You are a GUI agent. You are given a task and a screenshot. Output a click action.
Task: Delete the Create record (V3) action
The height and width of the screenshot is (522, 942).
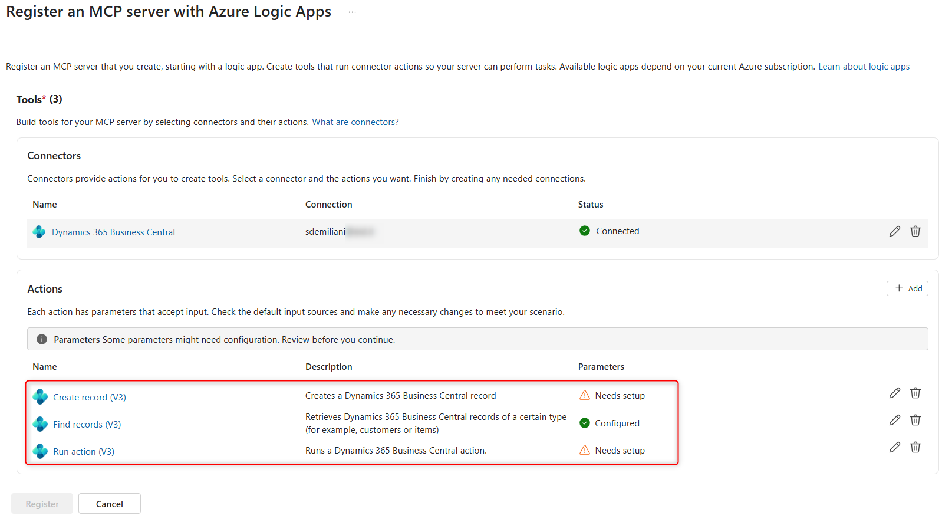pyautogui.click(x=915, y=393)
